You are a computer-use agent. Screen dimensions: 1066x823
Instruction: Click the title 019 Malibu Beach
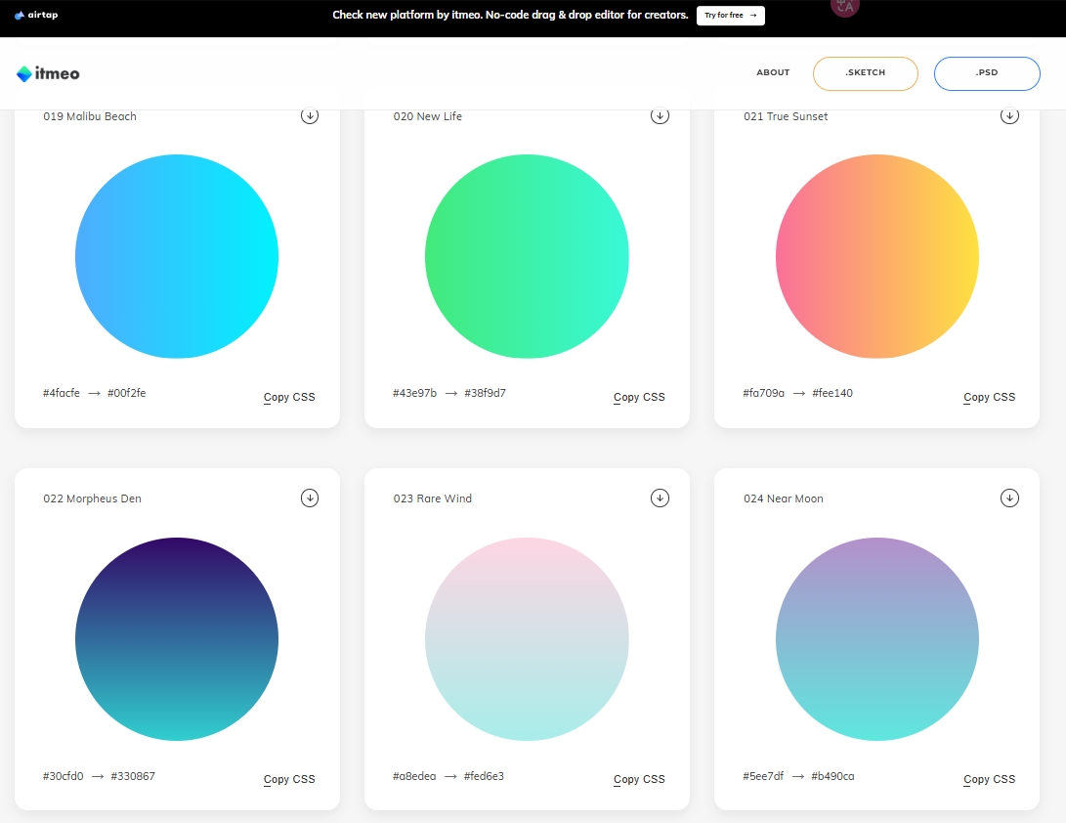click(90, 116)
